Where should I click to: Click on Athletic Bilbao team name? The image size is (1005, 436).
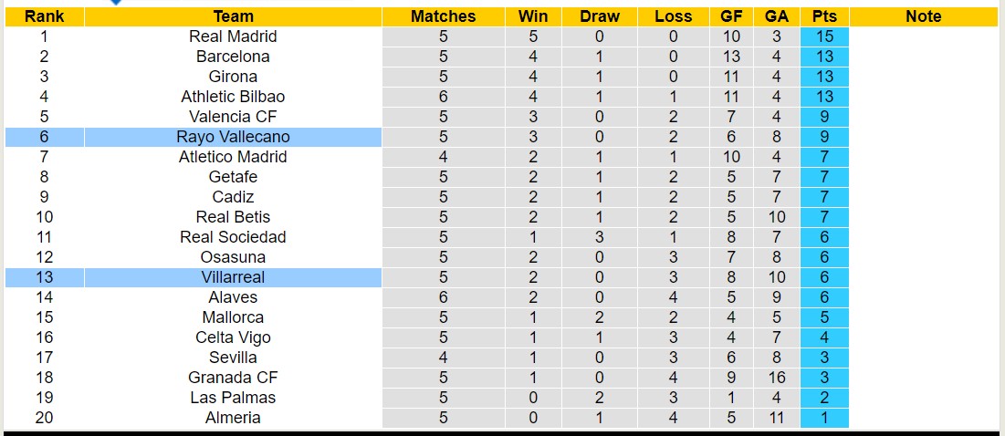coord(233,97)
